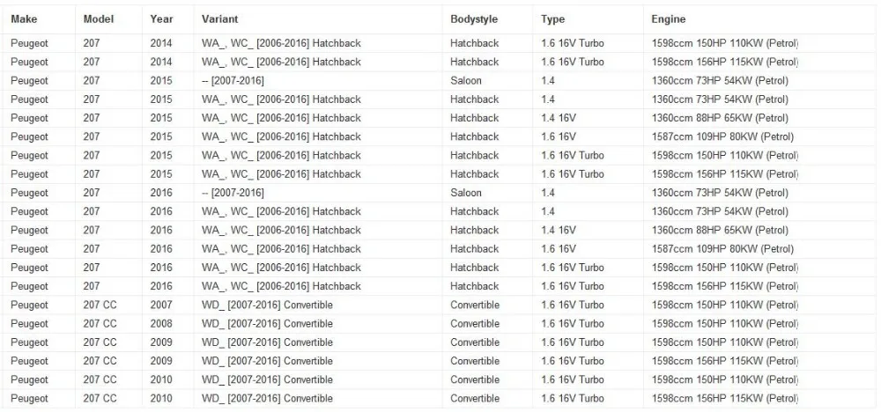Screen dimensions: 881x412
Task: Select 2007 year cell for 207 CC
Action: pyautogui.click(x=161, y=305)
